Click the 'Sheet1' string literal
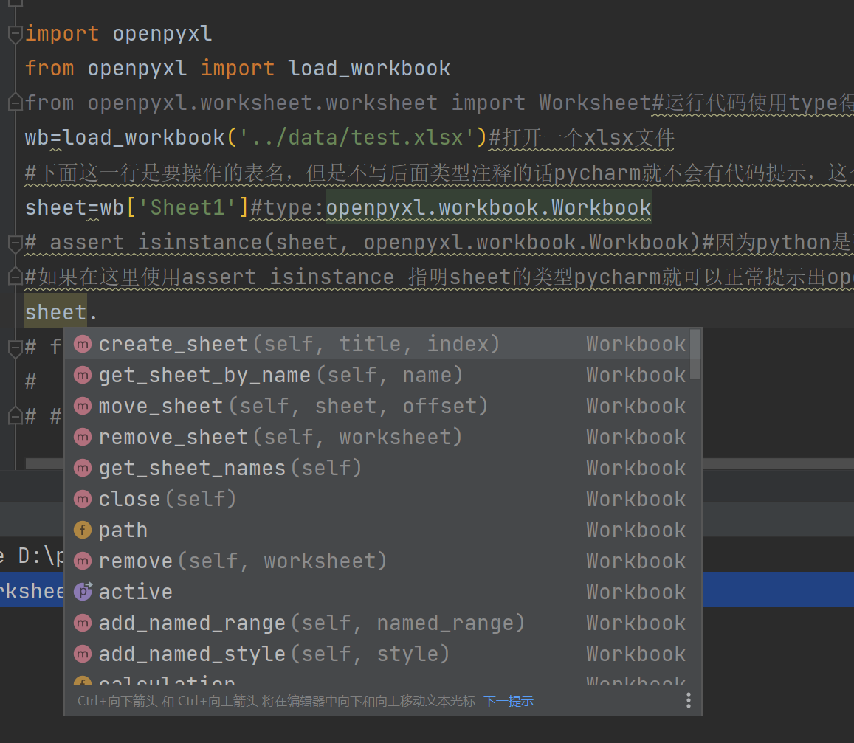The width and height of the screenshot is (854, 743). pos(187,207)
